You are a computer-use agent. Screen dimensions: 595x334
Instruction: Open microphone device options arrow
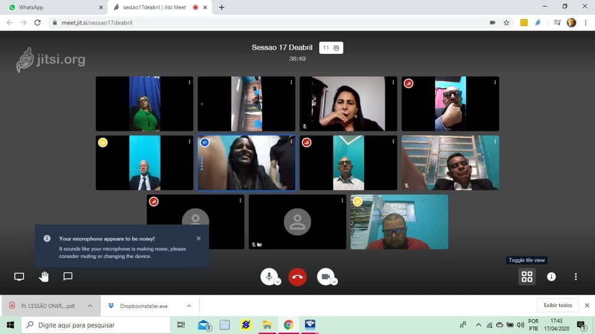click(x=278, y=282)
